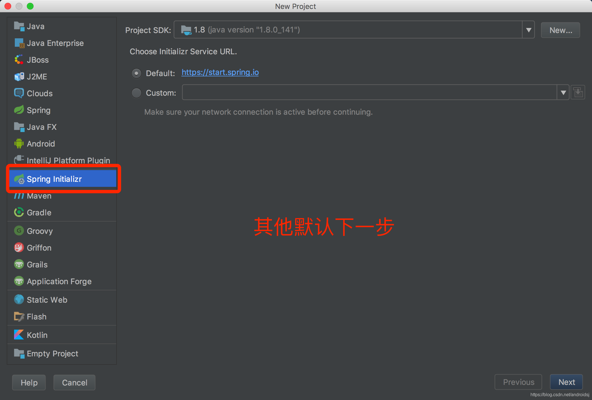Click the Gradle project type icon
This screenshot has width=592, height=400.
pyautogui.click(x=19, y=212)
